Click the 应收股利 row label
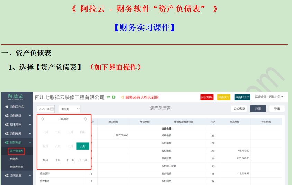Image resolution: width=292 pixels, height=185 pixels. [x=45, y=174]
